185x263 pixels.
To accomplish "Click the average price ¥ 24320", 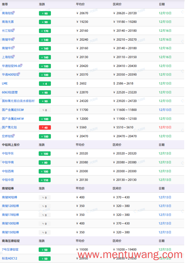I will pos(82,101).
